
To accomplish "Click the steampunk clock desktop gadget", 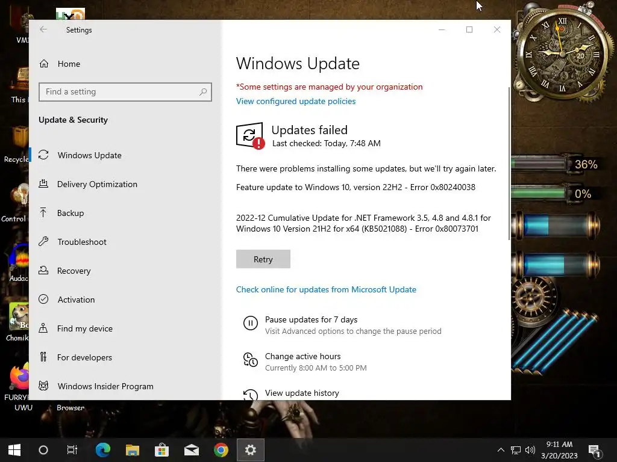I will tap(563, 54).
